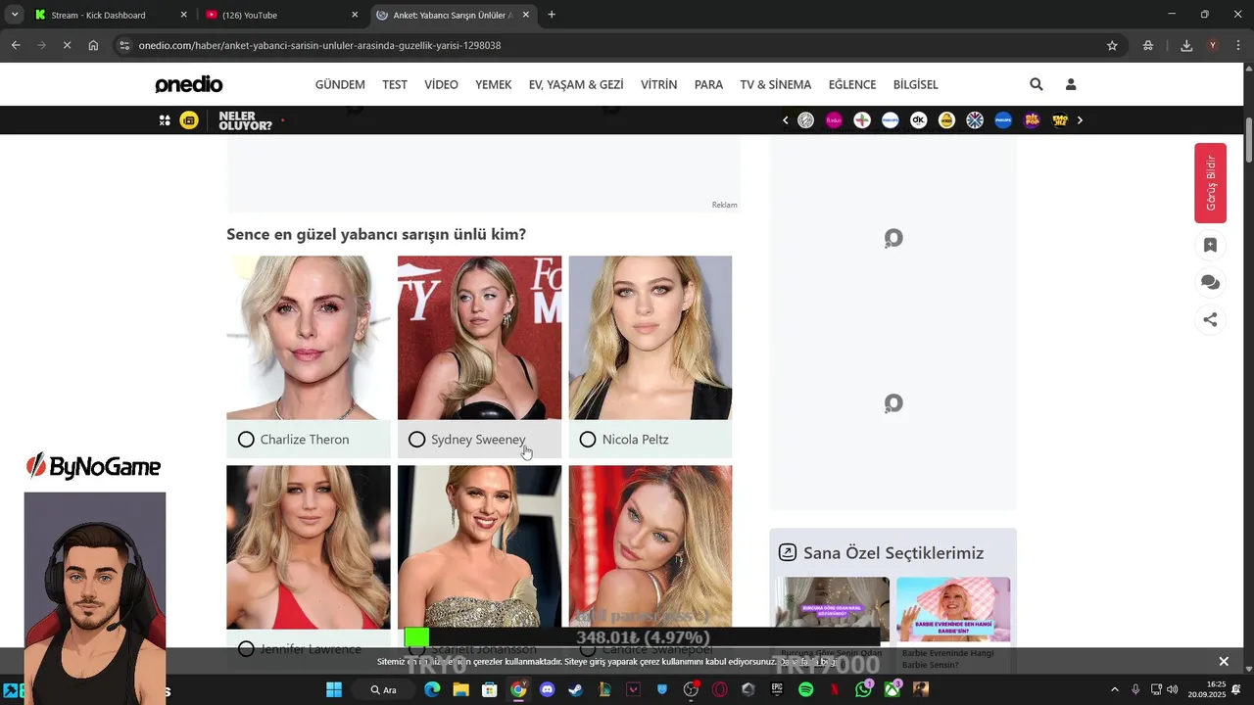Open the YEMEK menu item

pyautogui.click(x=494, y=85)
